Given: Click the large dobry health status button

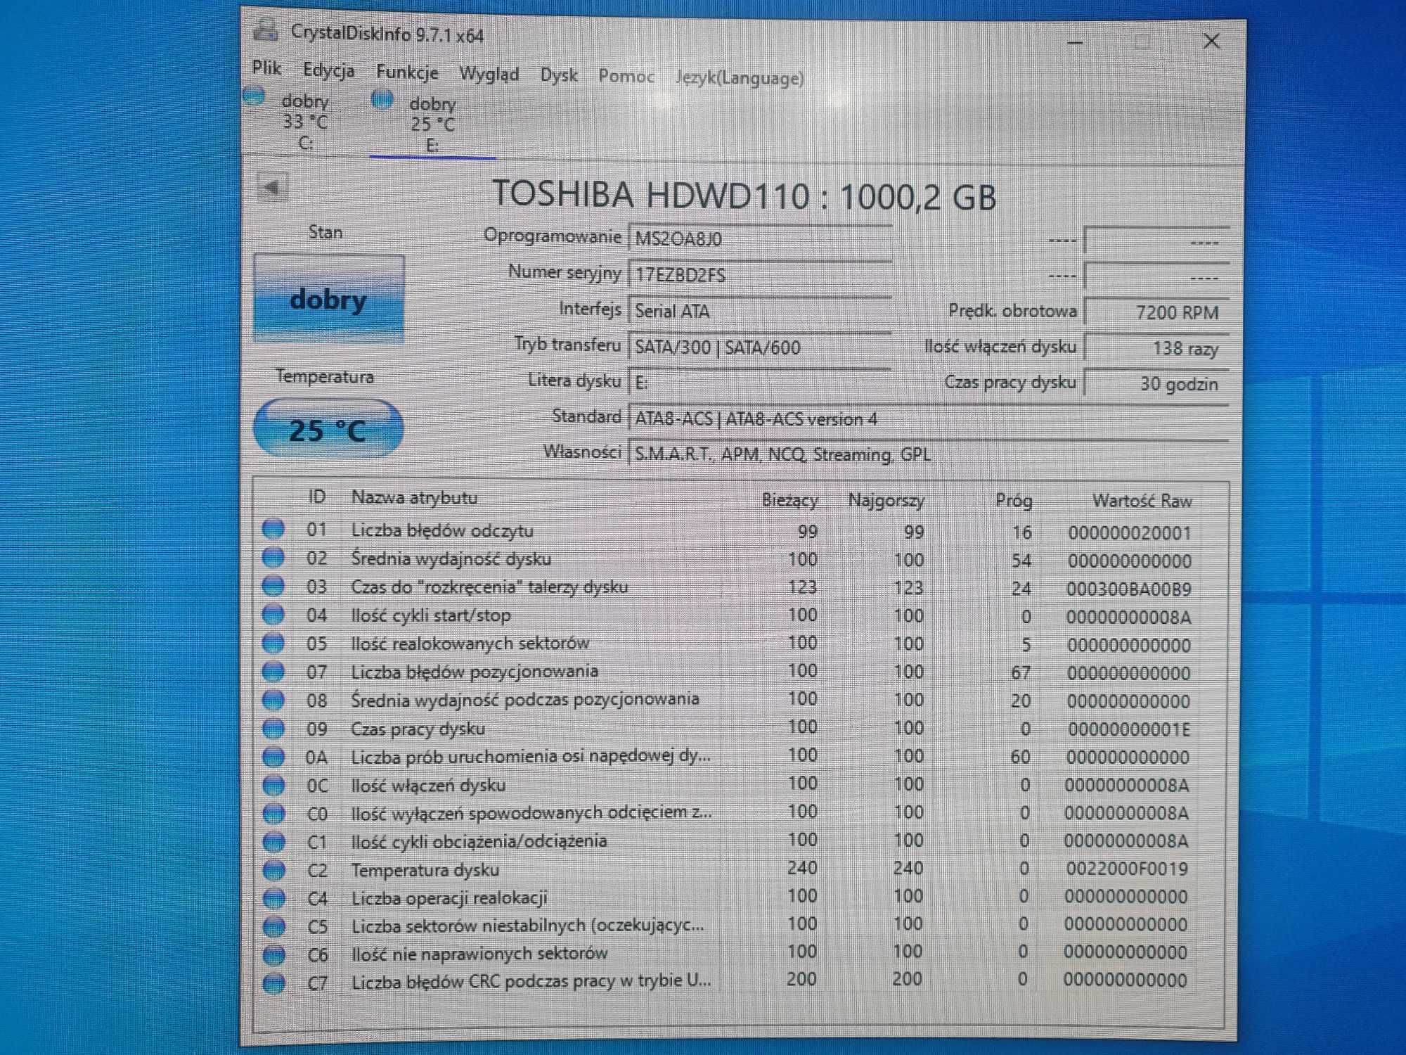Looking at the screenshot, I should 328,299.
